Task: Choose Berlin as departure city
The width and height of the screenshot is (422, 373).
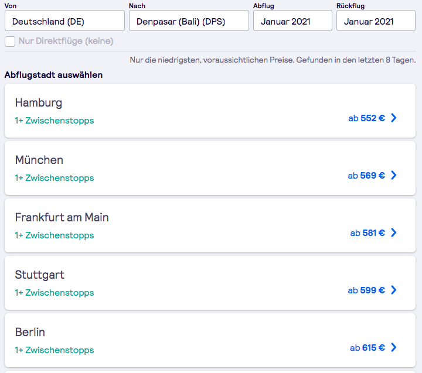Action: pos(210,340)
